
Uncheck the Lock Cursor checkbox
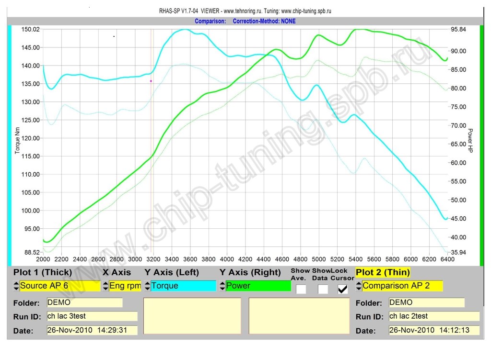(342, 289)
